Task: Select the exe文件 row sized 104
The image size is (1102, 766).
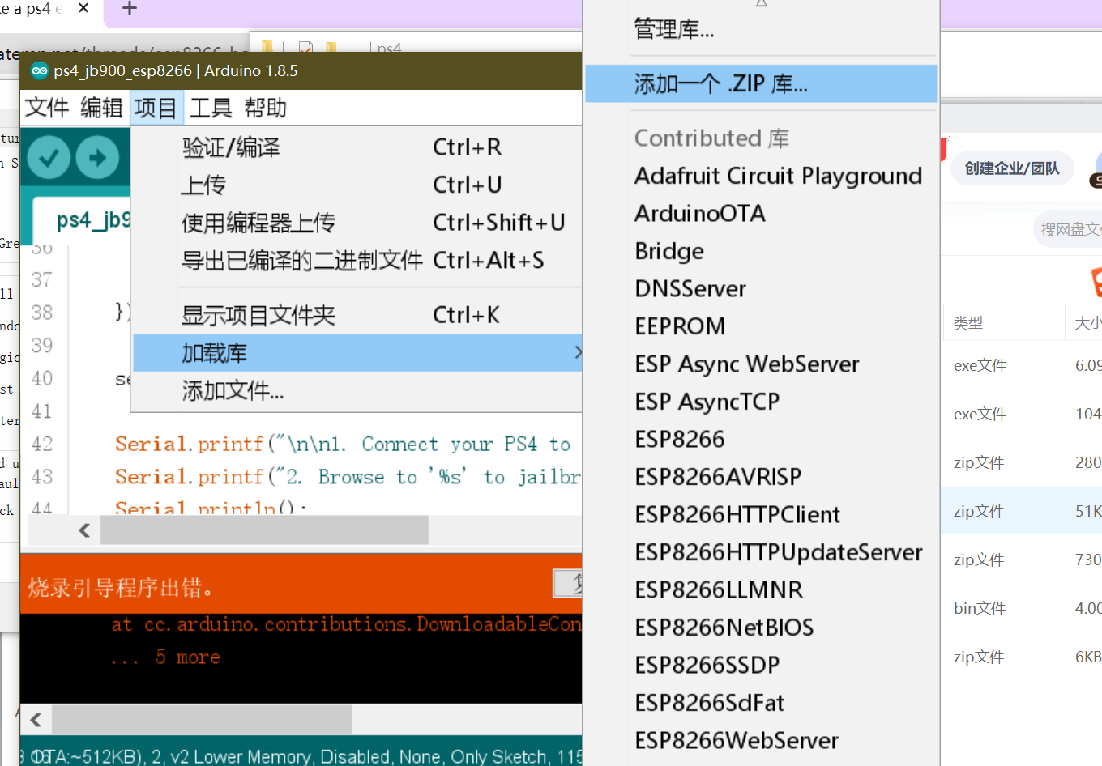Action: tap(1021, 415)
